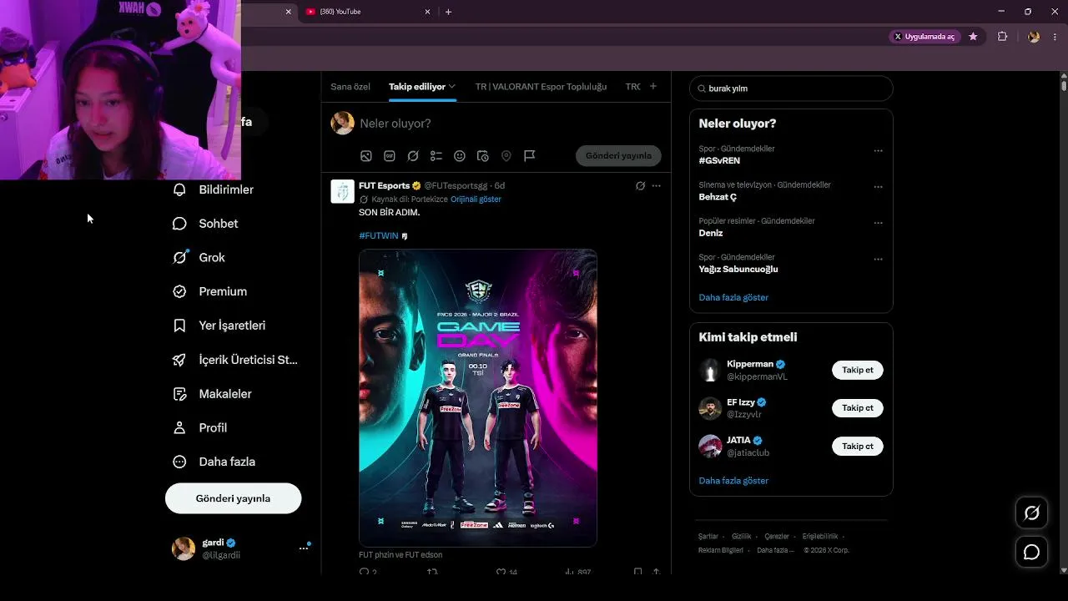Add media image to the new post
Screen dimensions: 1068x601
(x=365, y=156)
